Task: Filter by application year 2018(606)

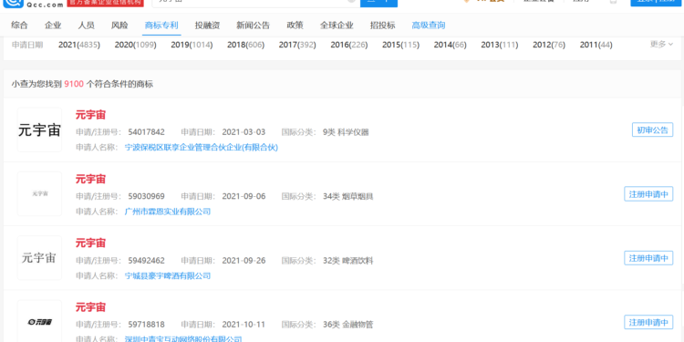Action: click(x=245, y=45)
